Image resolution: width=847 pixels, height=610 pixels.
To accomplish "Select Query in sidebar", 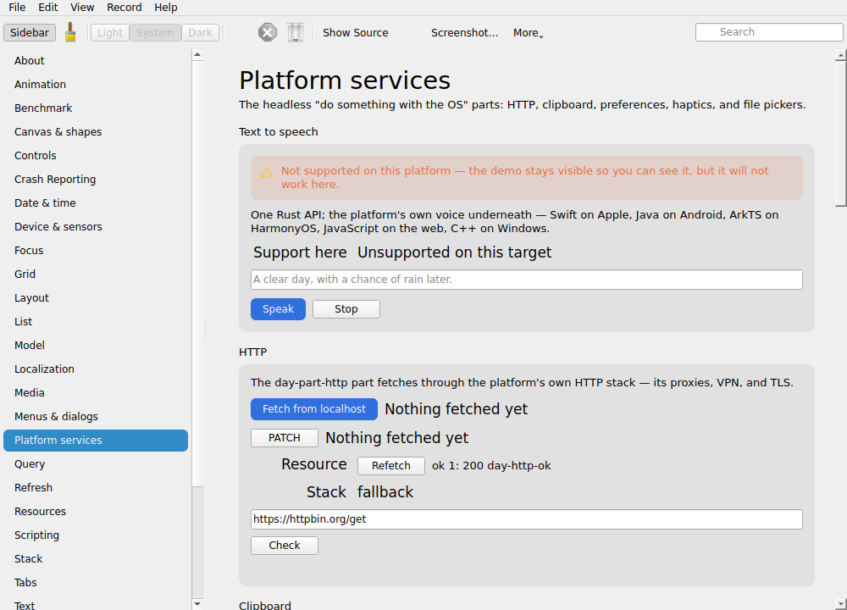I will tap(96, 464).
